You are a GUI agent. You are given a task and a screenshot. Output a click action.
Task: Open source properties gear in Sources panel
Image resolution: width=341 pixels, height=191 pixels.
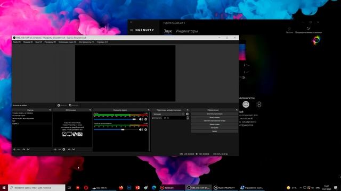(64, 150)
